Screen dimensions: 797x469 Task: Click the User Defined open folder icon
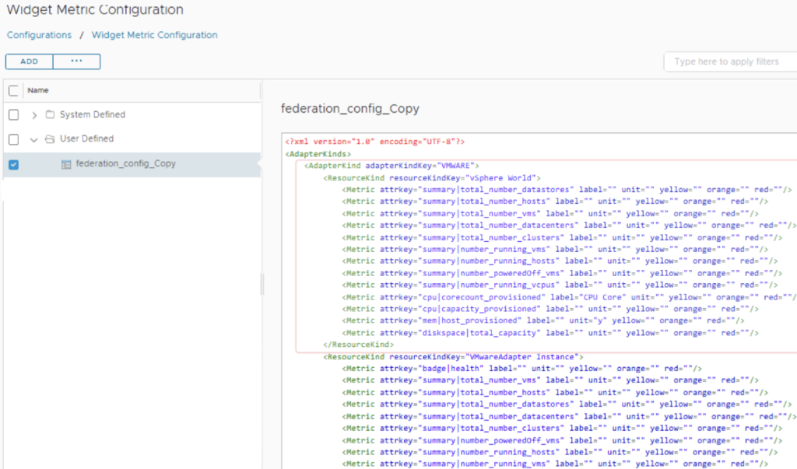click(50, 138)
